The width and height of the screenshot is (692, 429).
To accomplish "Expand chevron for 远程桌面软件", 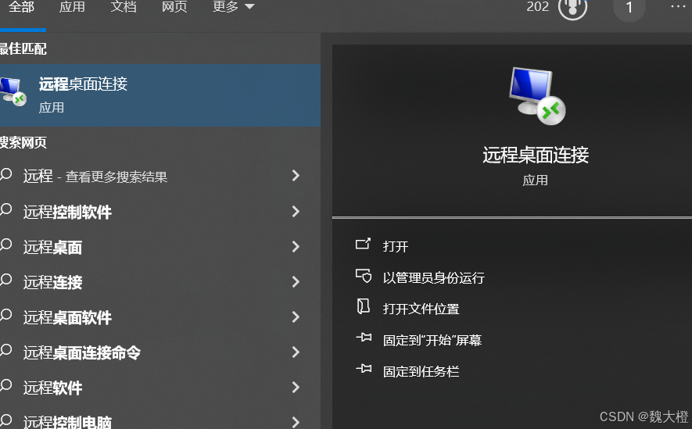I will 296,317.
